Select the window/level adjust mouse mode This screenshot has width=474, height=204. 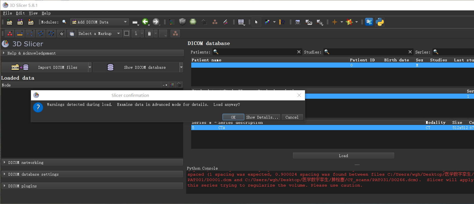click(x=267, y=22)
